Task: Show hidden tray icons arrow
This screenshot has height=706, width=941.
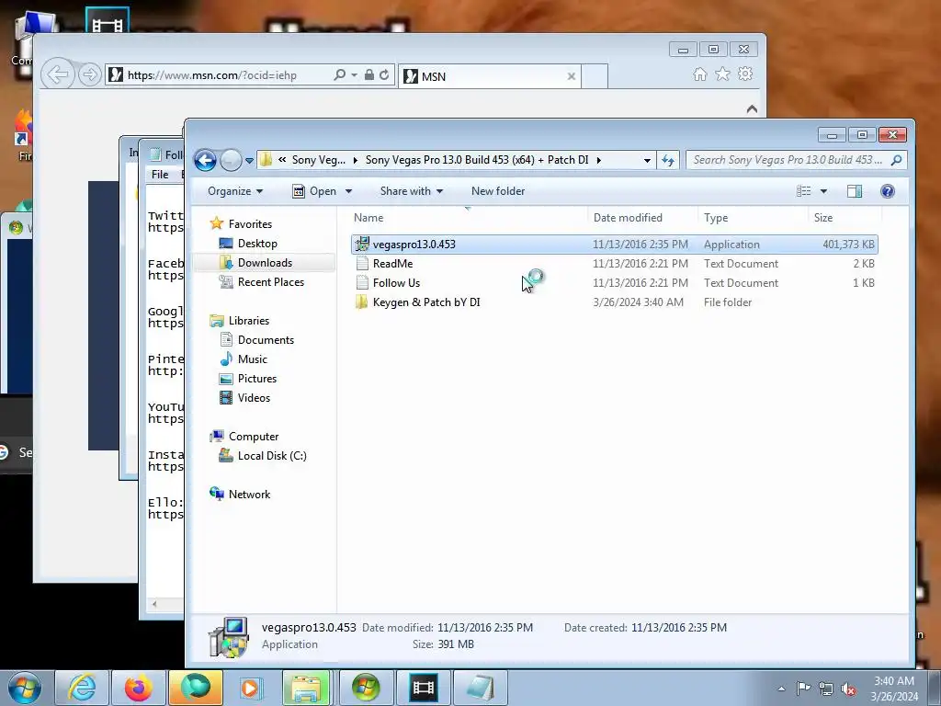Action: tap(781, 689)
